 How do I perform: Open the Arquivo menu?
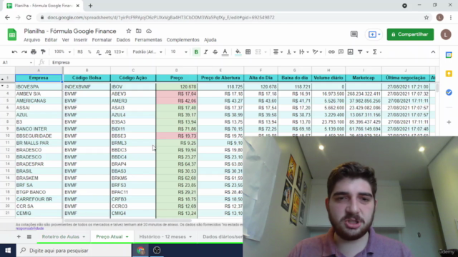point(31,40)
